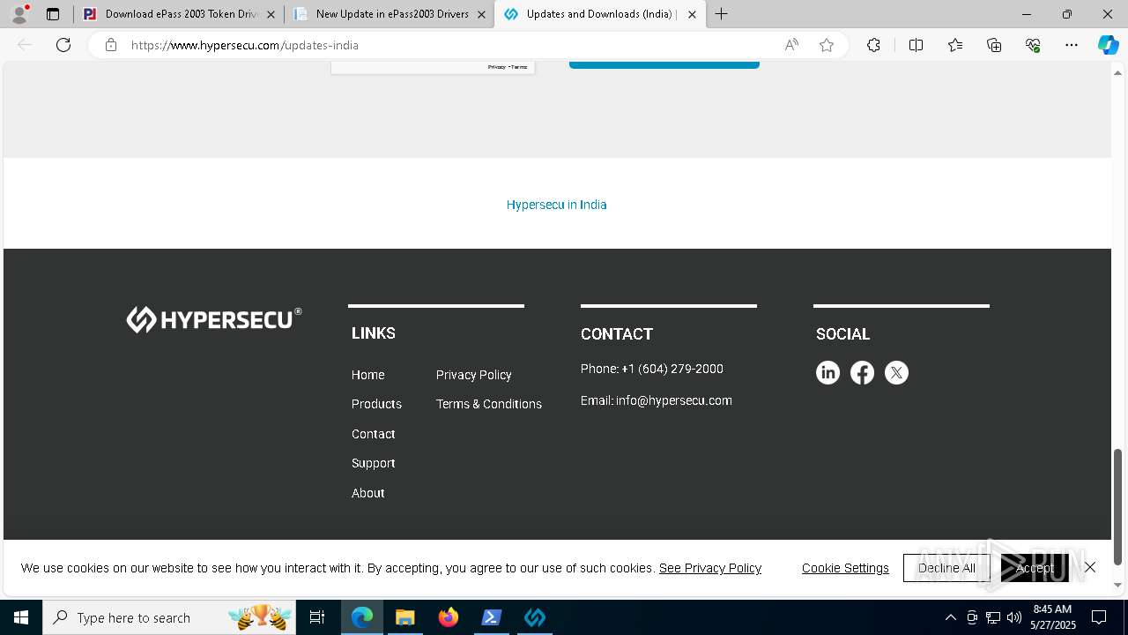Screen dimensions: 1128x635
Task: Dismiss the cookie banner with X
Action: click(1090, 567)
